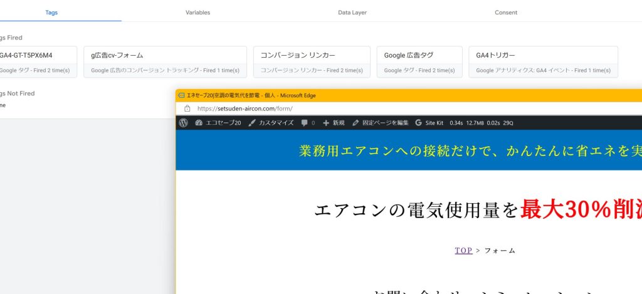Select the Tags tab
The width and height of the screenshot is (642, 294).
click(x=52, y=13)
